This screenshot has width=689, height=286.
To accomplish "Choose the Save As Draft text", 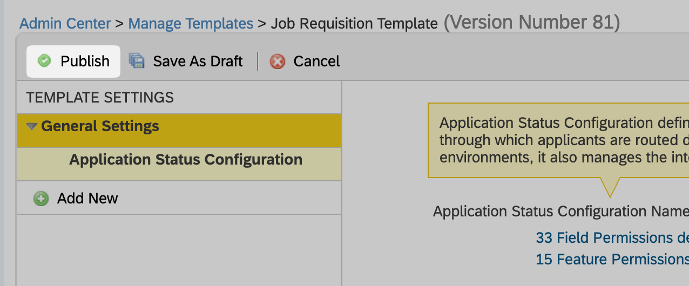I will (198, 62).
